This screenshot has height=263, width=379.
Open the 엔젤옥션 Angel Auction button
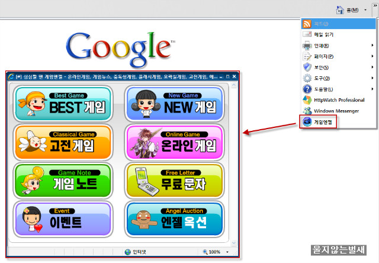pos(174,219)
